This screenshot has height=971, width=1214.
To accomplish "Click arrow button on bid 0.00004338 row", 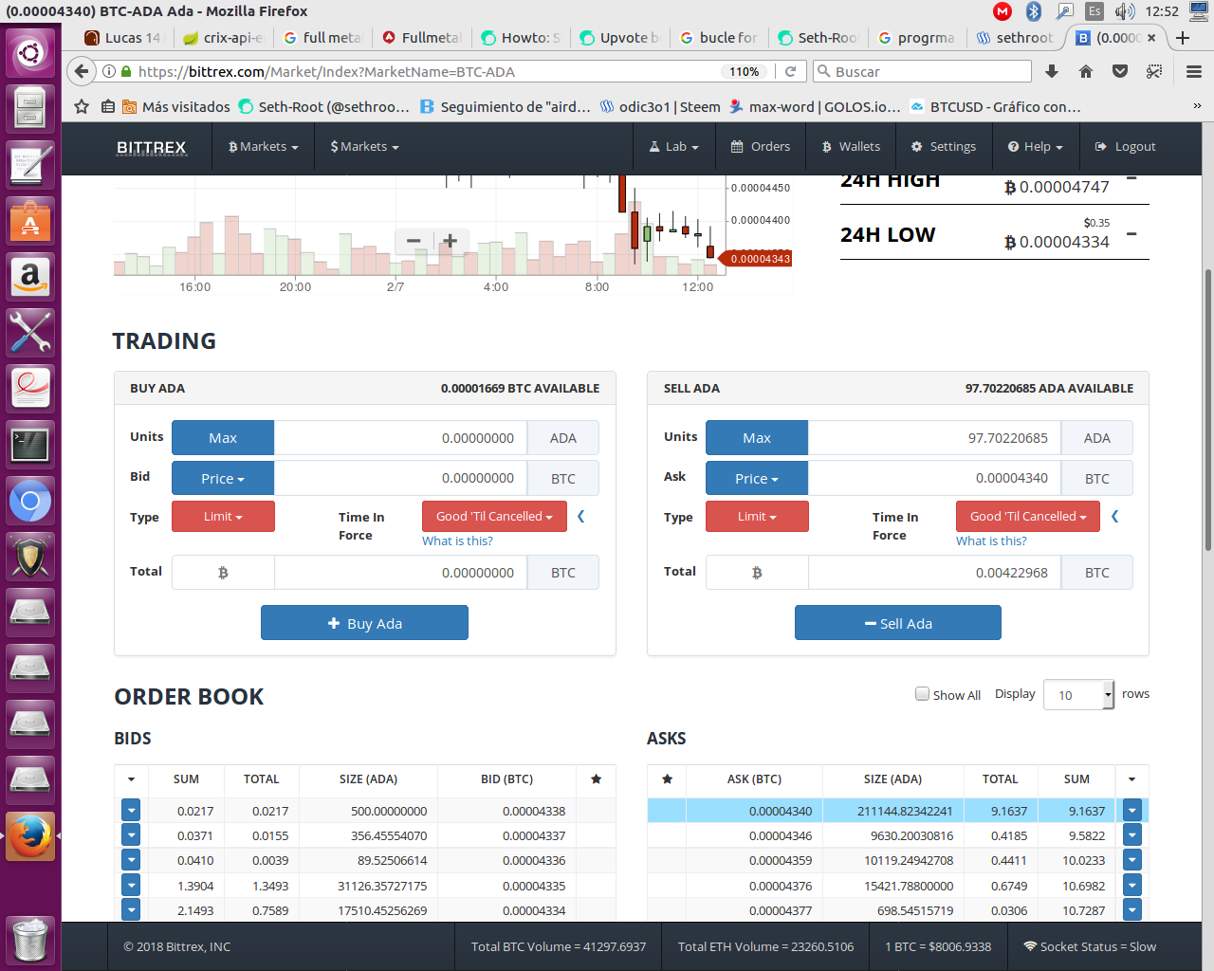I will [131, 811].
